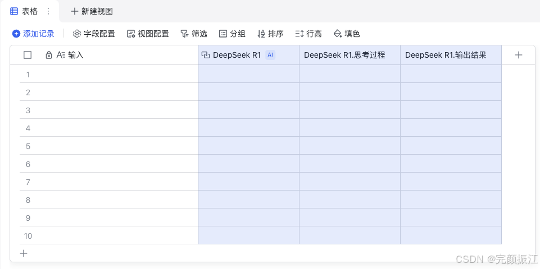The image size is (540, 269).
Task: Click the gear icon for 字段配置
Action: (77, 34)
